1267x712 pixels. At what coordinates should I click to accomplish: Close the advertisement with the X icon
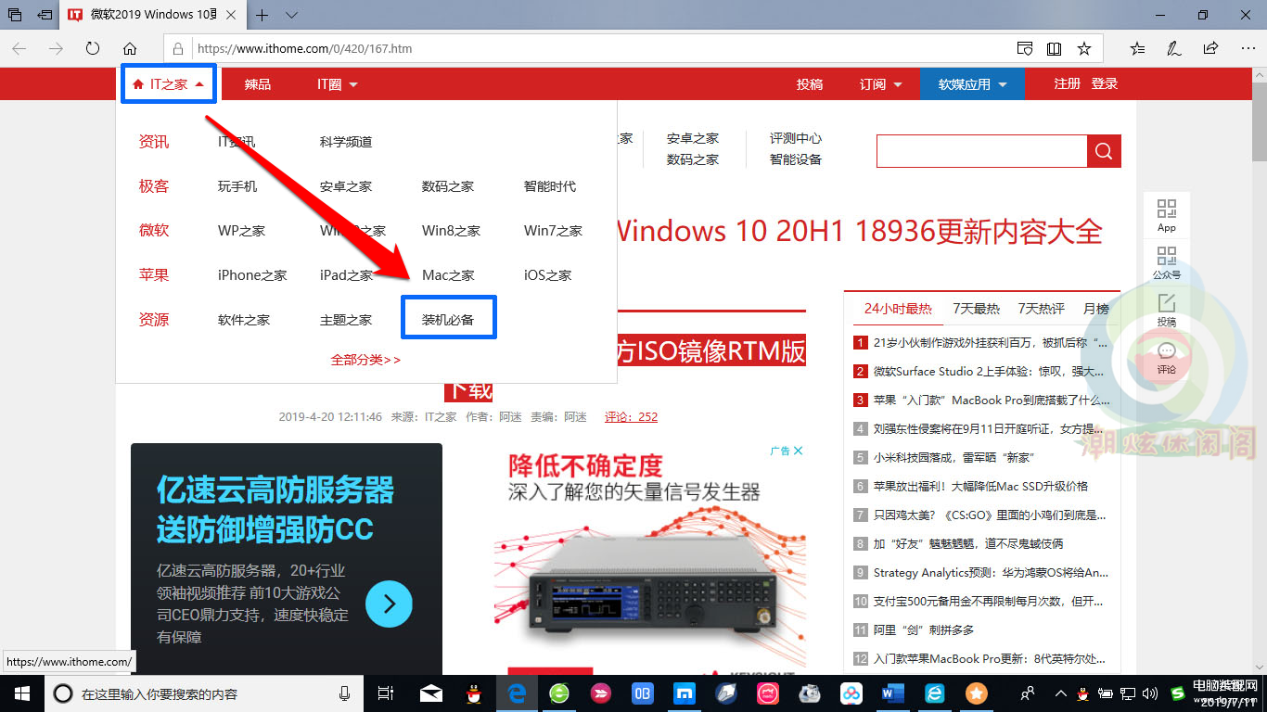point(797,451)
